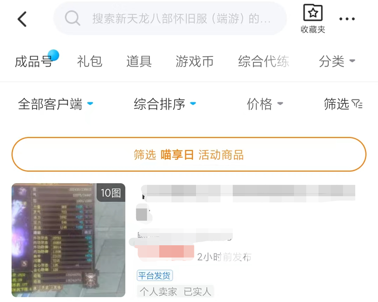378x302 pixels.
Task: Switch to the 综合代练 tab
Action: (x=264, y=61)
